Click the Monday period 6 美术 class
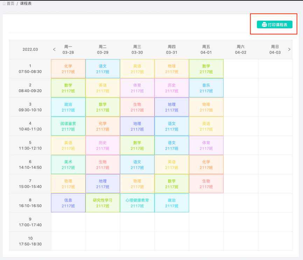Screen dimensions: 303x260 click(x=68, y=164)
